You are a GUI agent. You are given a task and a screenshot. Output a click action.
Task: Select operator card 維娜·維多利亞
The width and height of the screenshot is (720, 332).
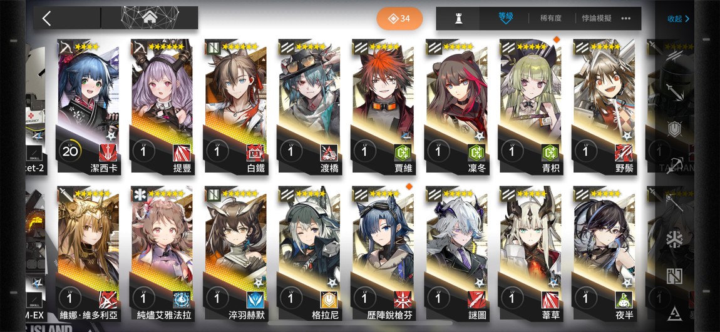click(88, 254)
